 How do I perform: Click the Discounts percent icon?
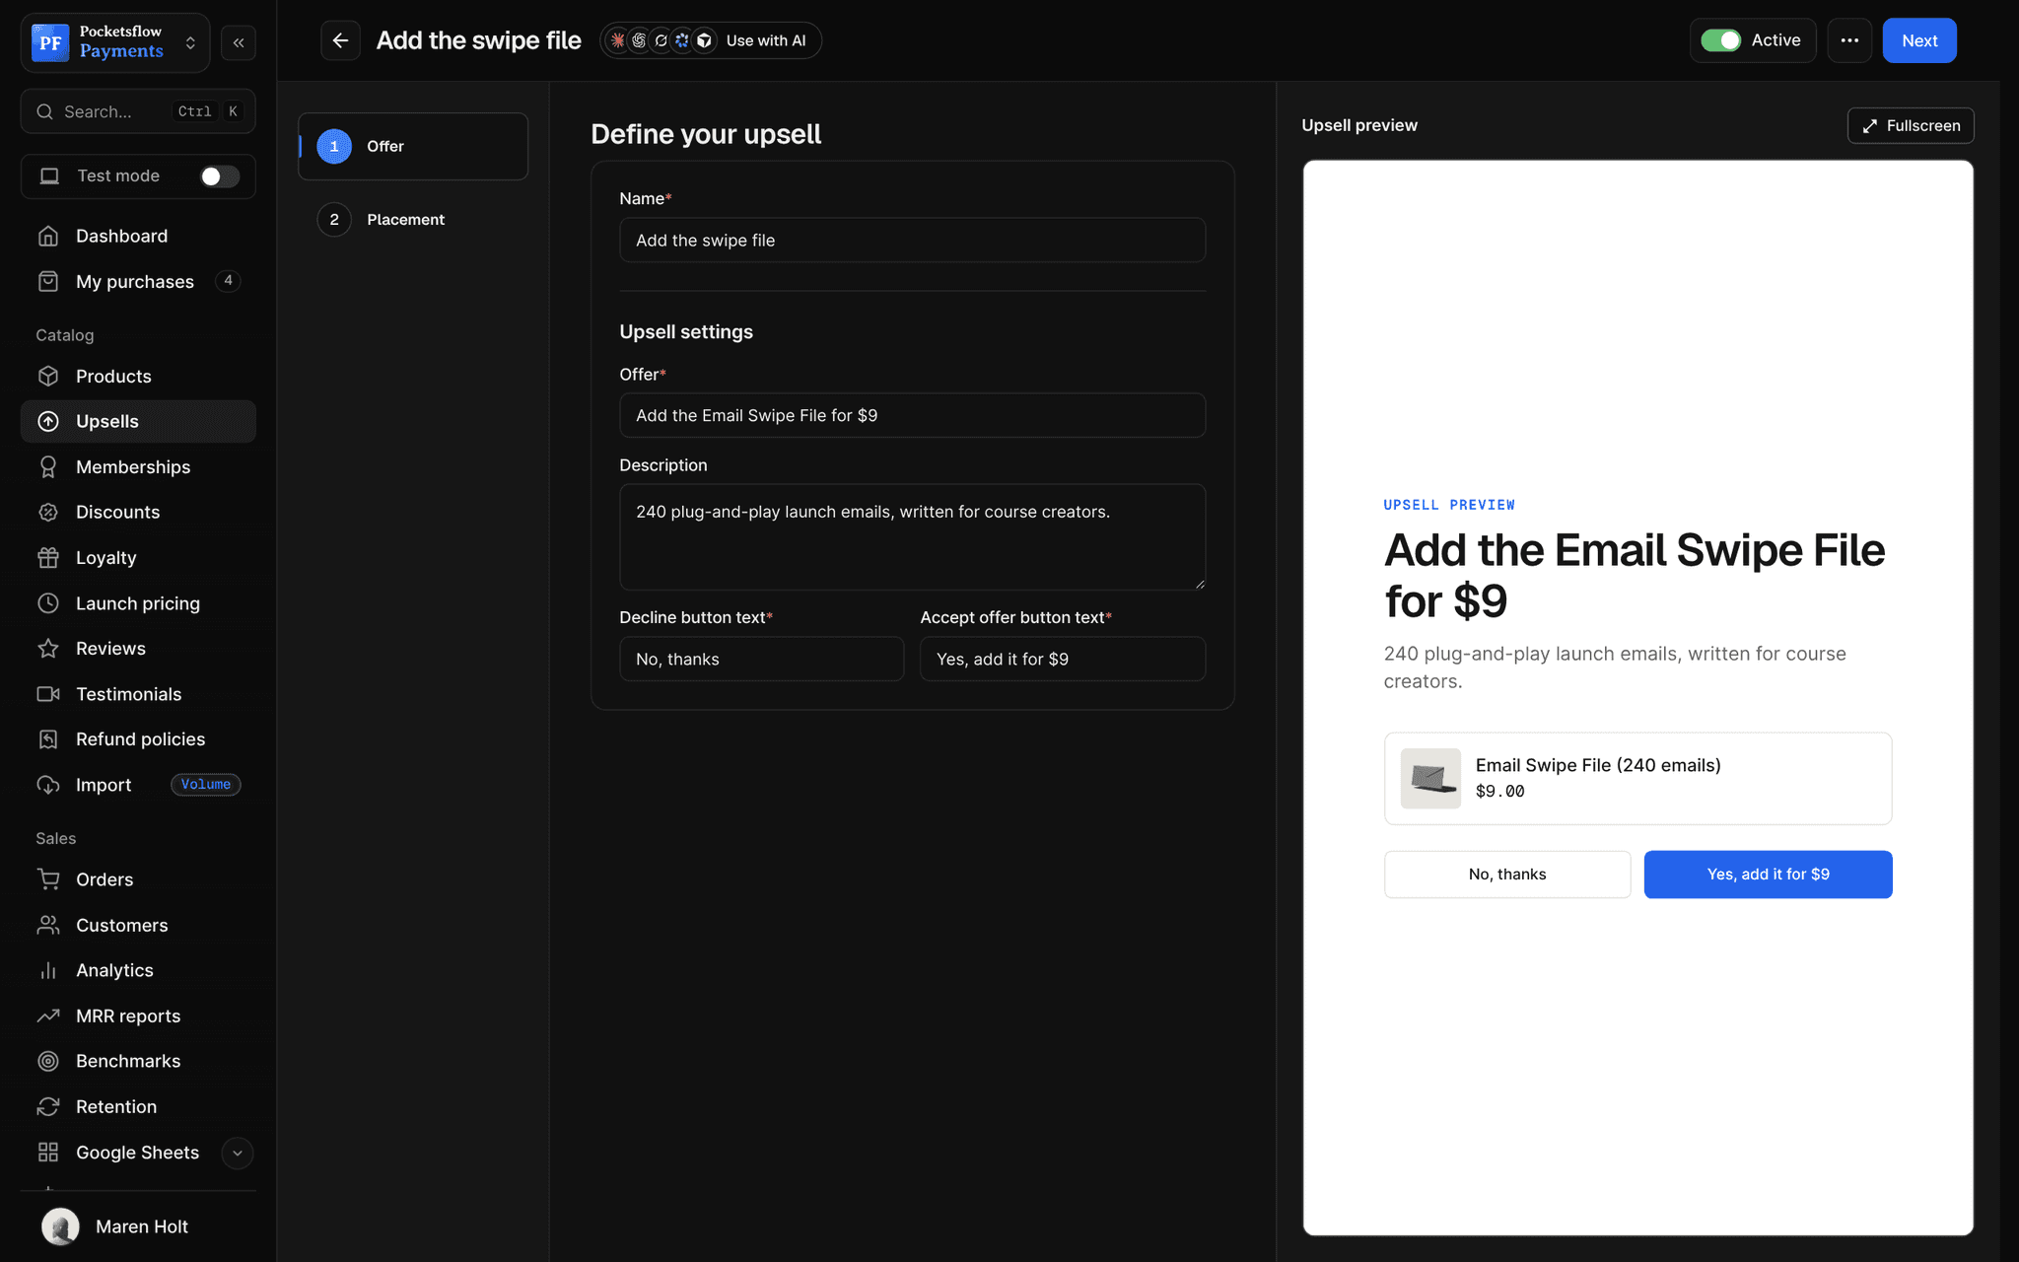pyautogui.click(x=48, y=512)
